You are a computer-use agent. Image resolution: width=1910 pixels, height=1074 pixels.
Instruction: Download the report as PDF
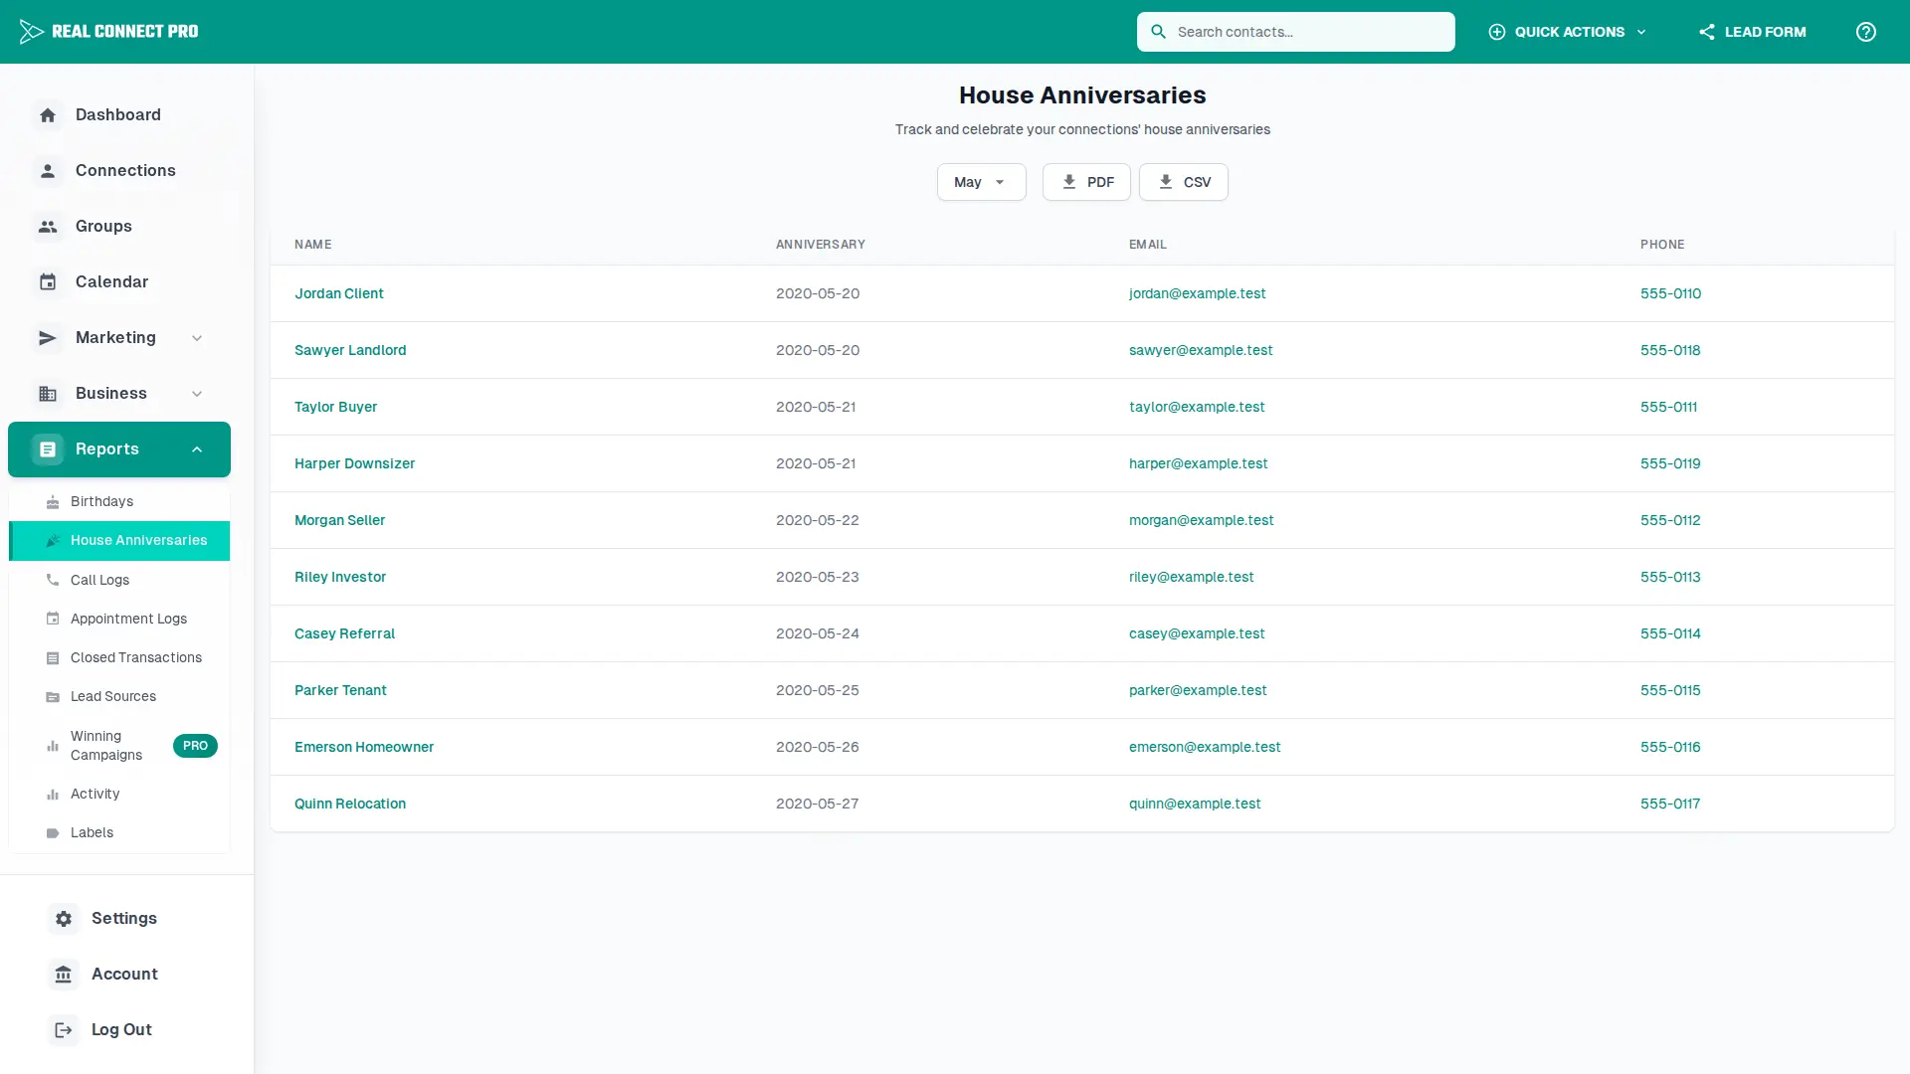pyautogui.click(x=1086, y=182)
